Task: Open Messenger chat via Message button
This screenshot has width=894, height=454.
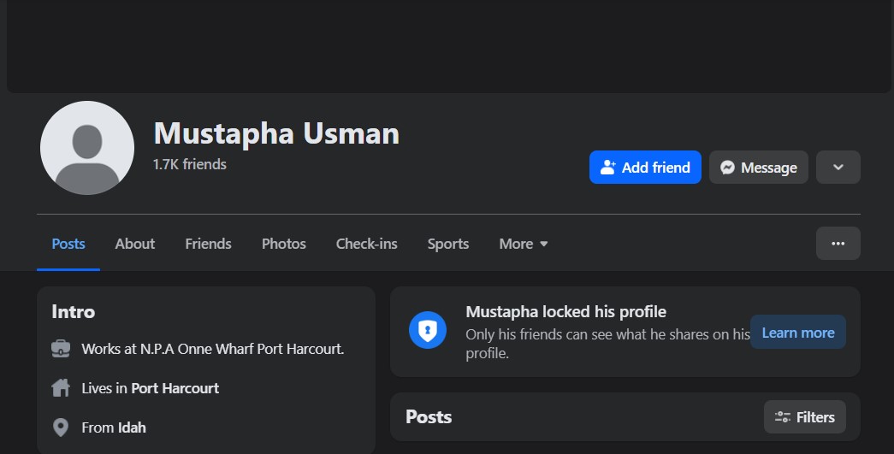Action: (x=758, y=168)
